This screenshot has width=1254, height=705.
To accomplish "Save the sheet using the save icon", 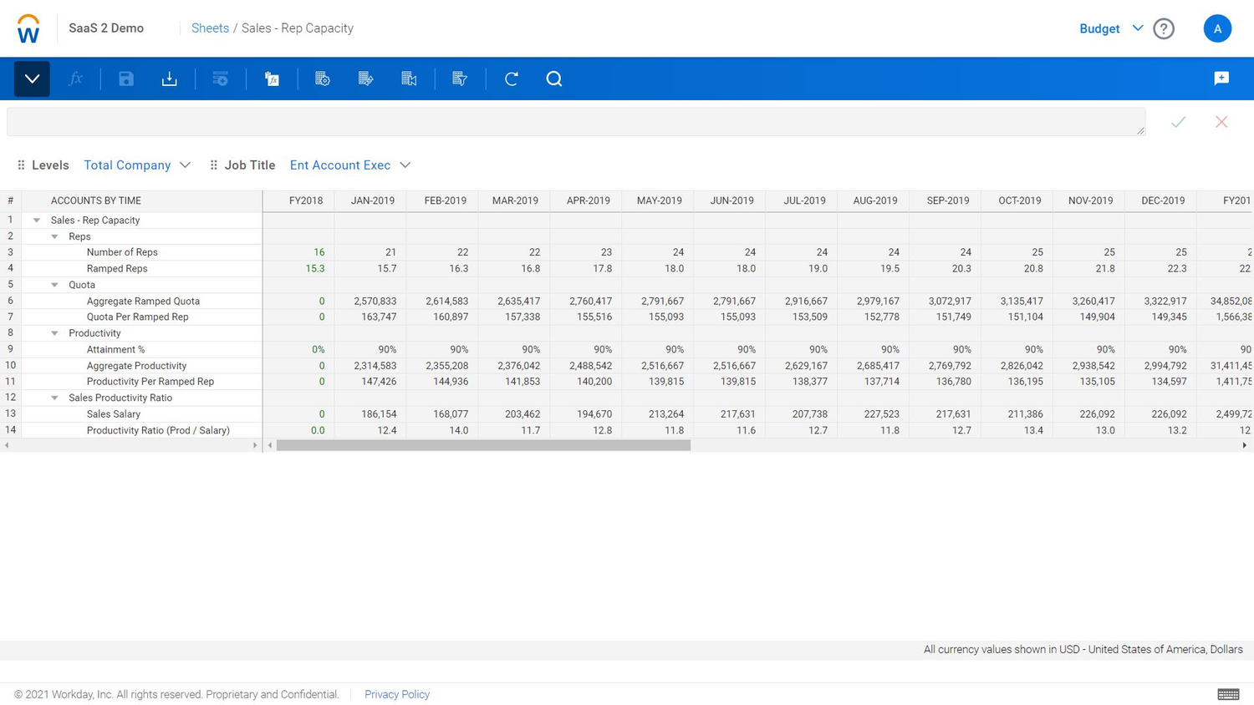I will pos(126,79).
